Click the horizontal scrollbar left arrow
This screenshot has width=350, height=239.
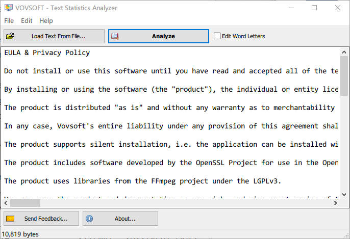[x=6, y=203]
